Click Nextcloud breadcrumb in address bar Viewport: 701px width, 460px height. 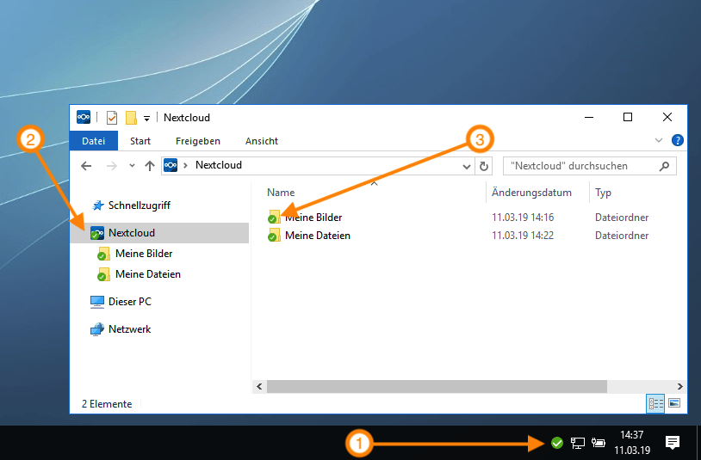click(219, 165)
